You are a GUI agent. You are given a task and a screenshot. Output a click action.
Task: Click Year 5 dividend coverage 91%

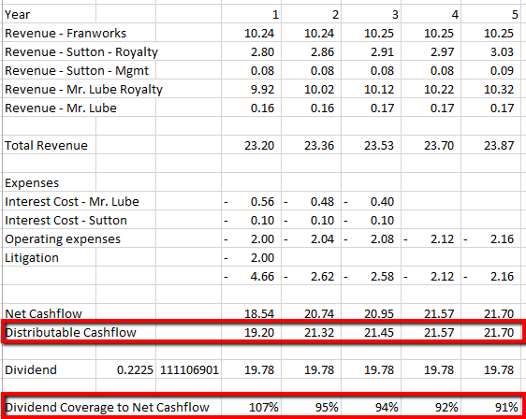pyautogui.click(x=491, y=407)
